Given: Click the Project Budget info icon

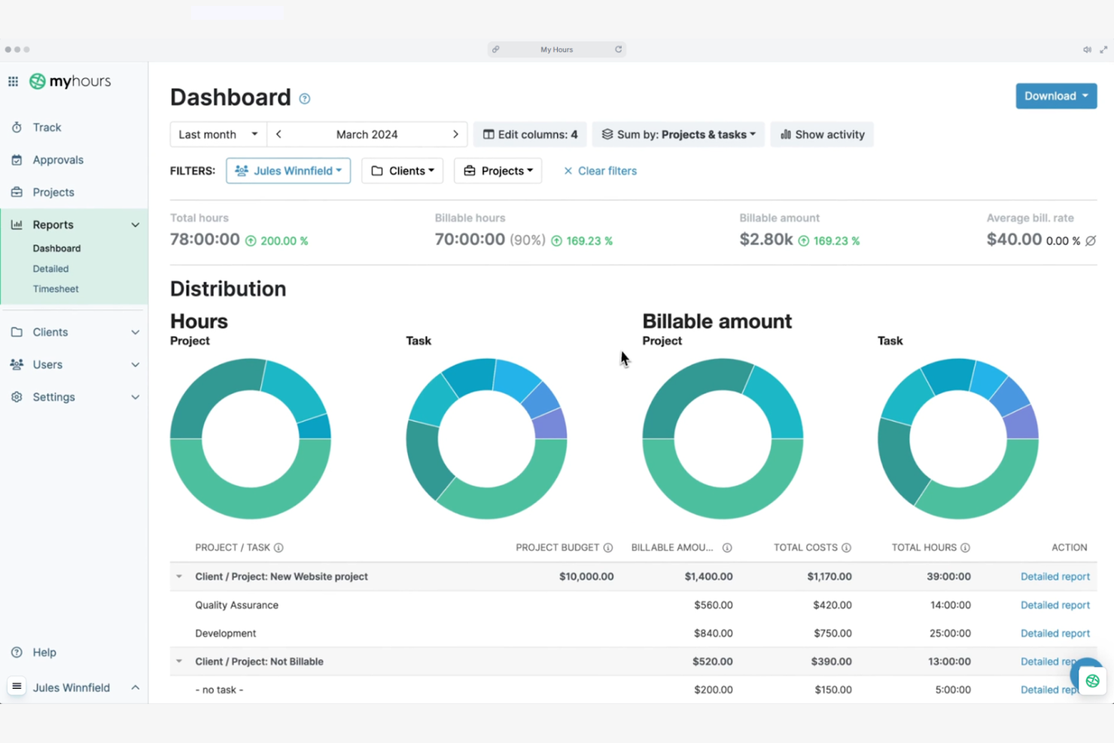Looking at the screenshot, I should point(608,547).
